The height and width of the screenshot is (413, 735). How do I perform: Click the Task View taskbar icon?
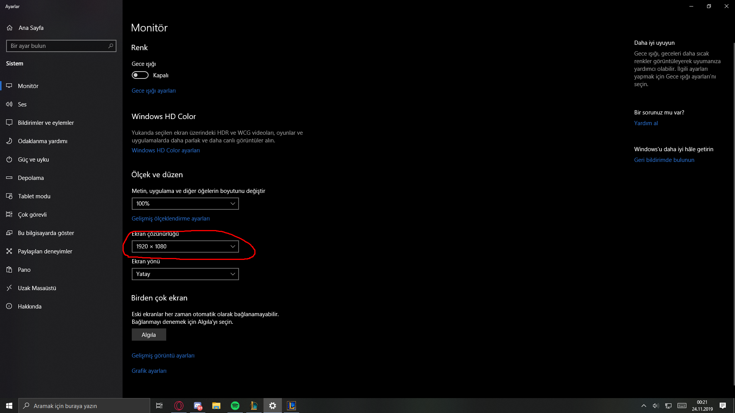(159, 406)
